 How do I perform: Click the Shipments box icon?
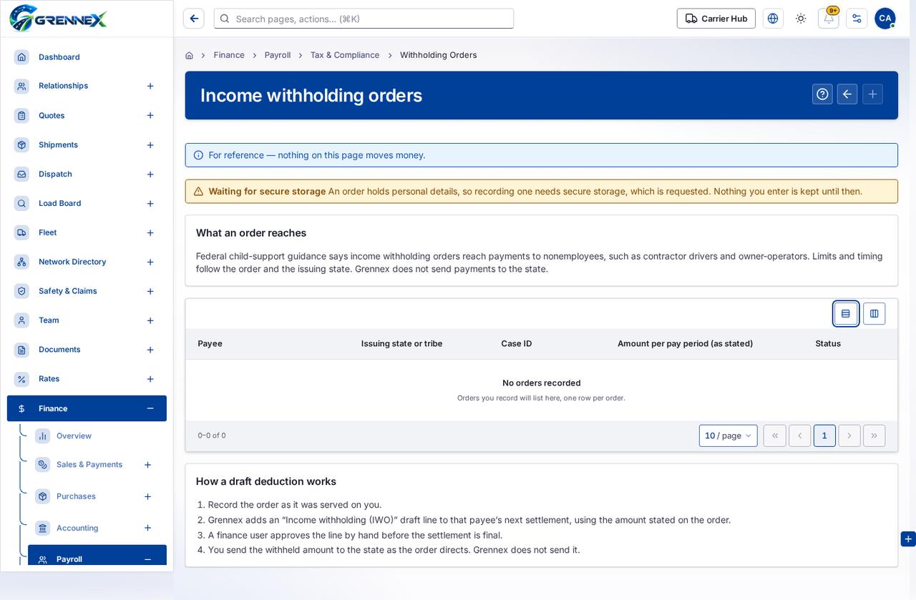coord(22,144)
